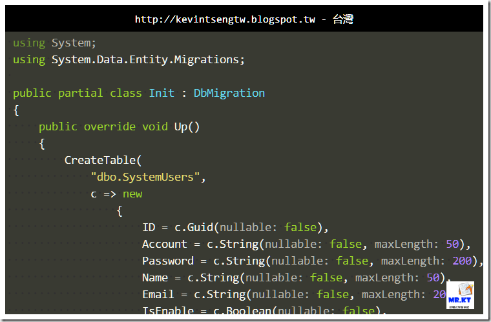491x322 pixels.
Task: Click the 'DbMigration' base class name
Action: (229, 93)
